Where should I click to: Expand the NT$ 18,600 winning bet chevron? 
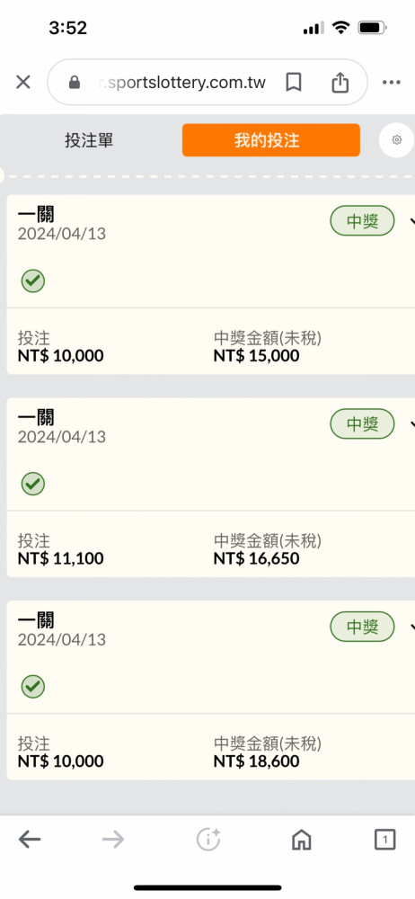[x=411, y=627]
